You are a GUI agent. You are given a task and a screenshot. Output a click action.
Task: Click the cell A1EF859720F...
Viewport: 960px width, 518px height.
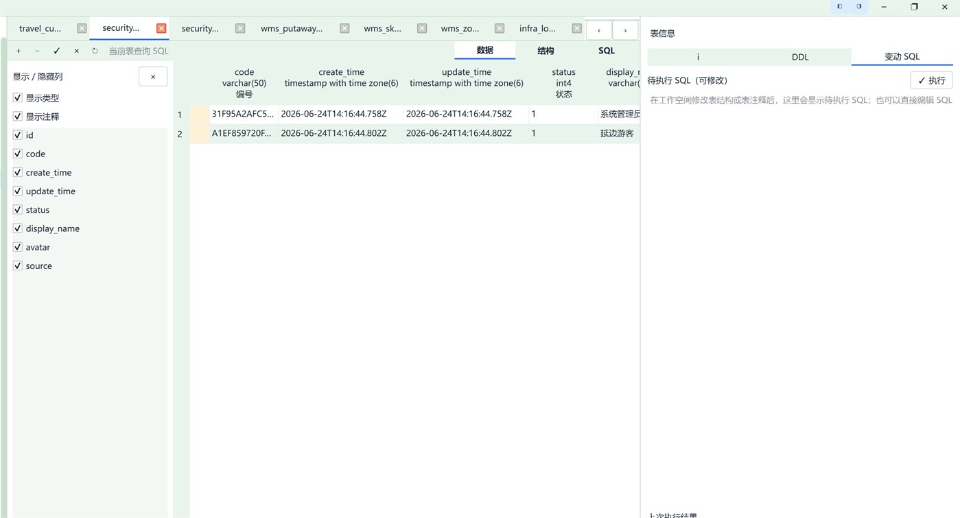click(244, 134)
